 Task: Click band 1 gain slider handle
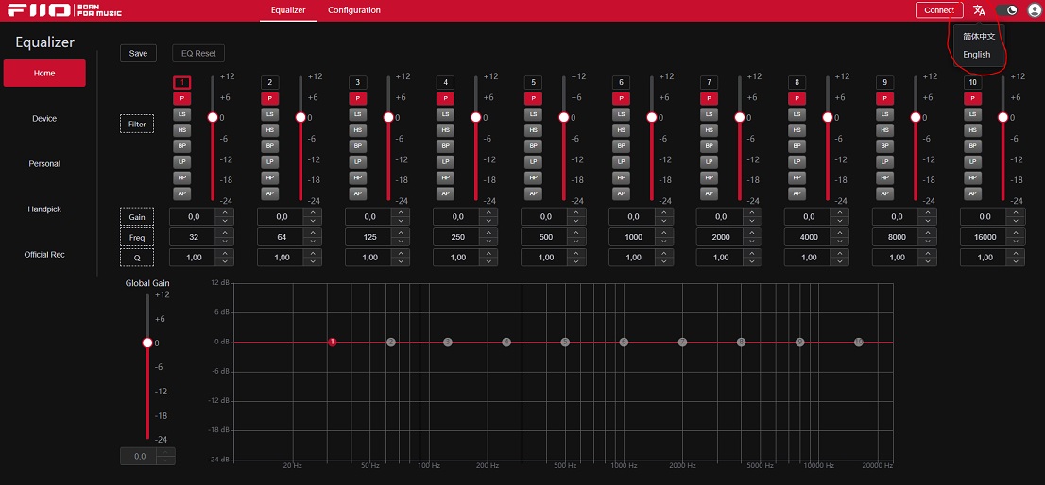(x=213, y=117)
